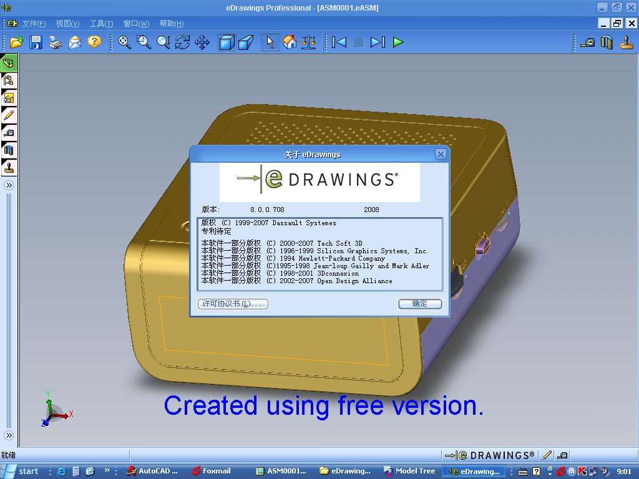Click the eDrawings logo in status bar

click(489, 455)
